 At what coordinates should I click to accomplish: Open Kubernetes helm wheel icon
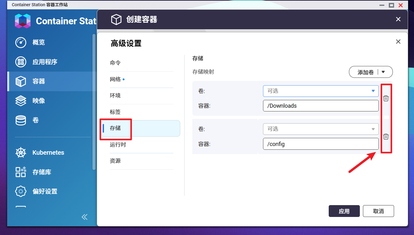[x=21, y=153]
